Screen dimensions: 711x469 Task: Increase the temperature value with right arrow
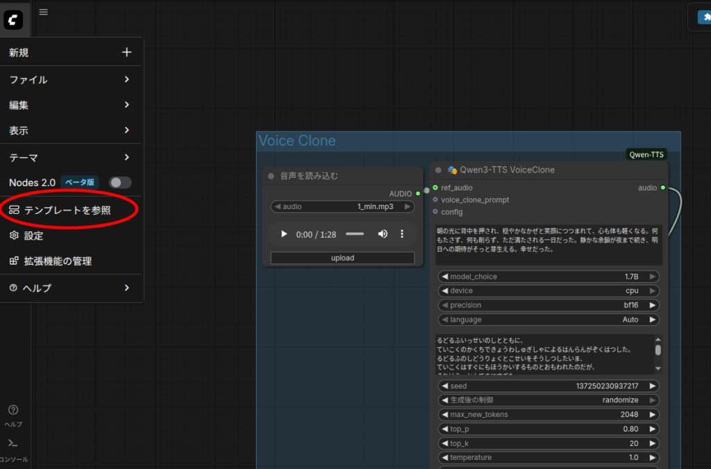tap(652, 457)
